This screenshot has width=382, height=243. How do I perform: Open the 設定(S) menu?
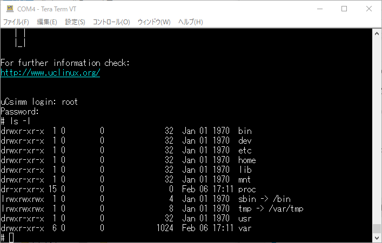(x=75, y=22)
